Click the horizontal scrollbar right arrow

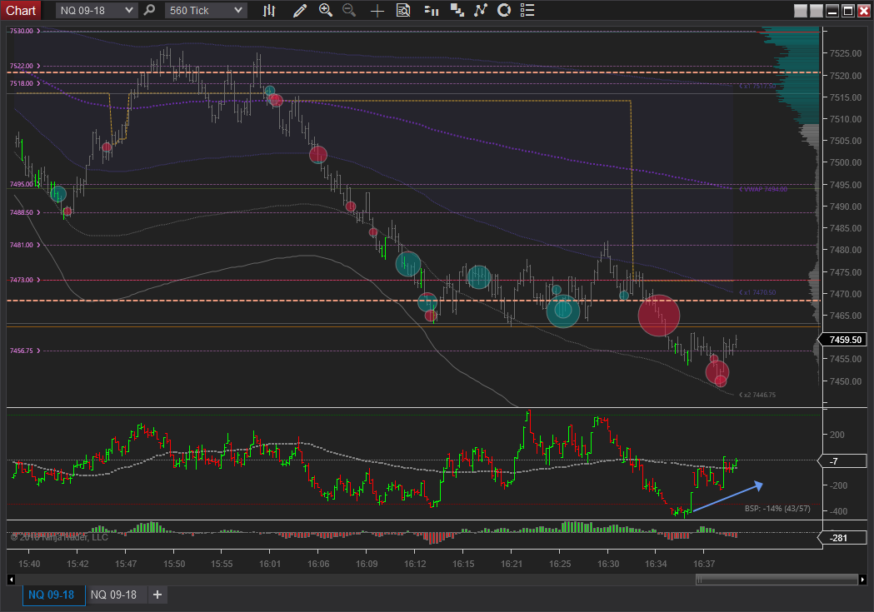click(863, 580)
